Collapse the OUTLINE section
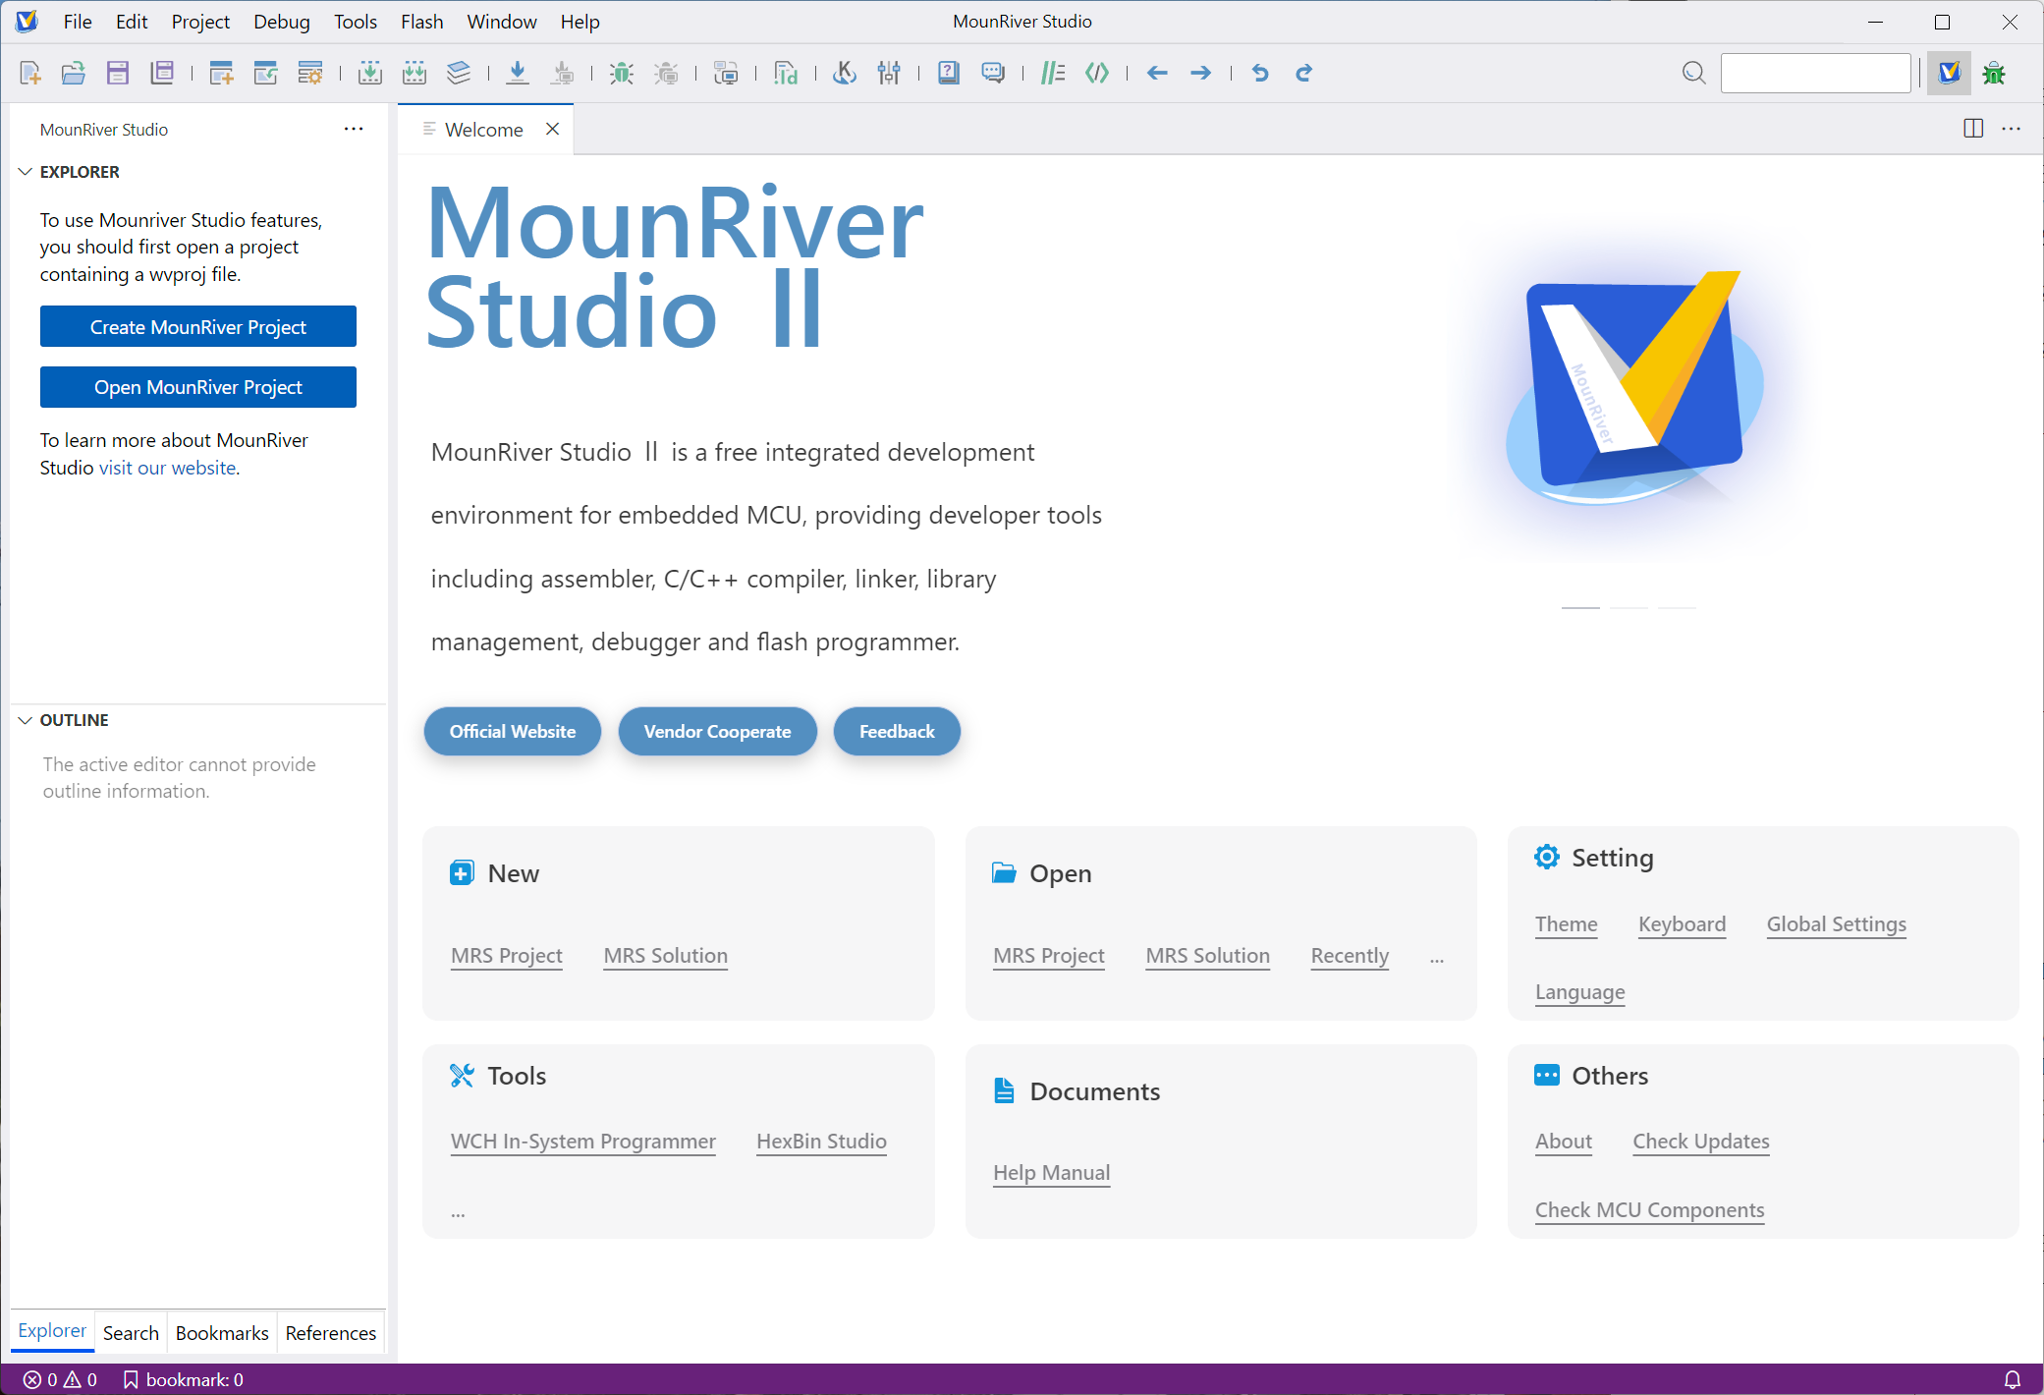The width and height of the screenshot is (2044, 1395). click(26, 720)
